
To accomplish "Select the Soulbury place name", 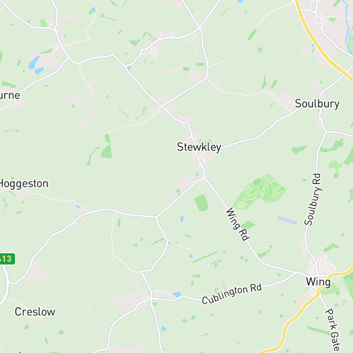I will click(x=317, y=104).
